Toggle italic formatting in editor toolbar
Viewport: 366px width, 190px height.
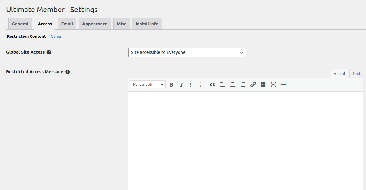182,85
